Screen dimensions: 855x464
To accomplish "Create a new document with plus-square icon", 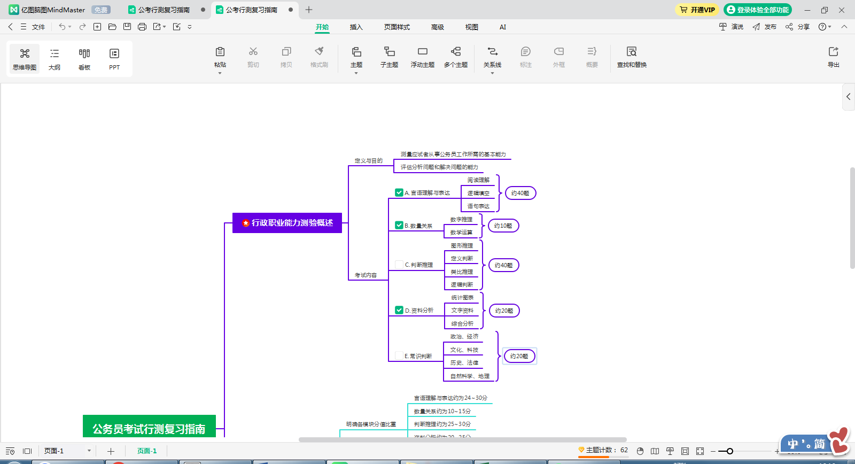I will click(x=97, y=27).
